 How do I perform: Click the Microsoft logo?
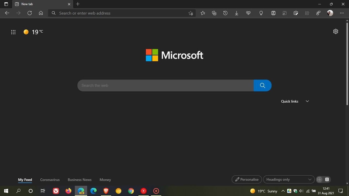174,55
